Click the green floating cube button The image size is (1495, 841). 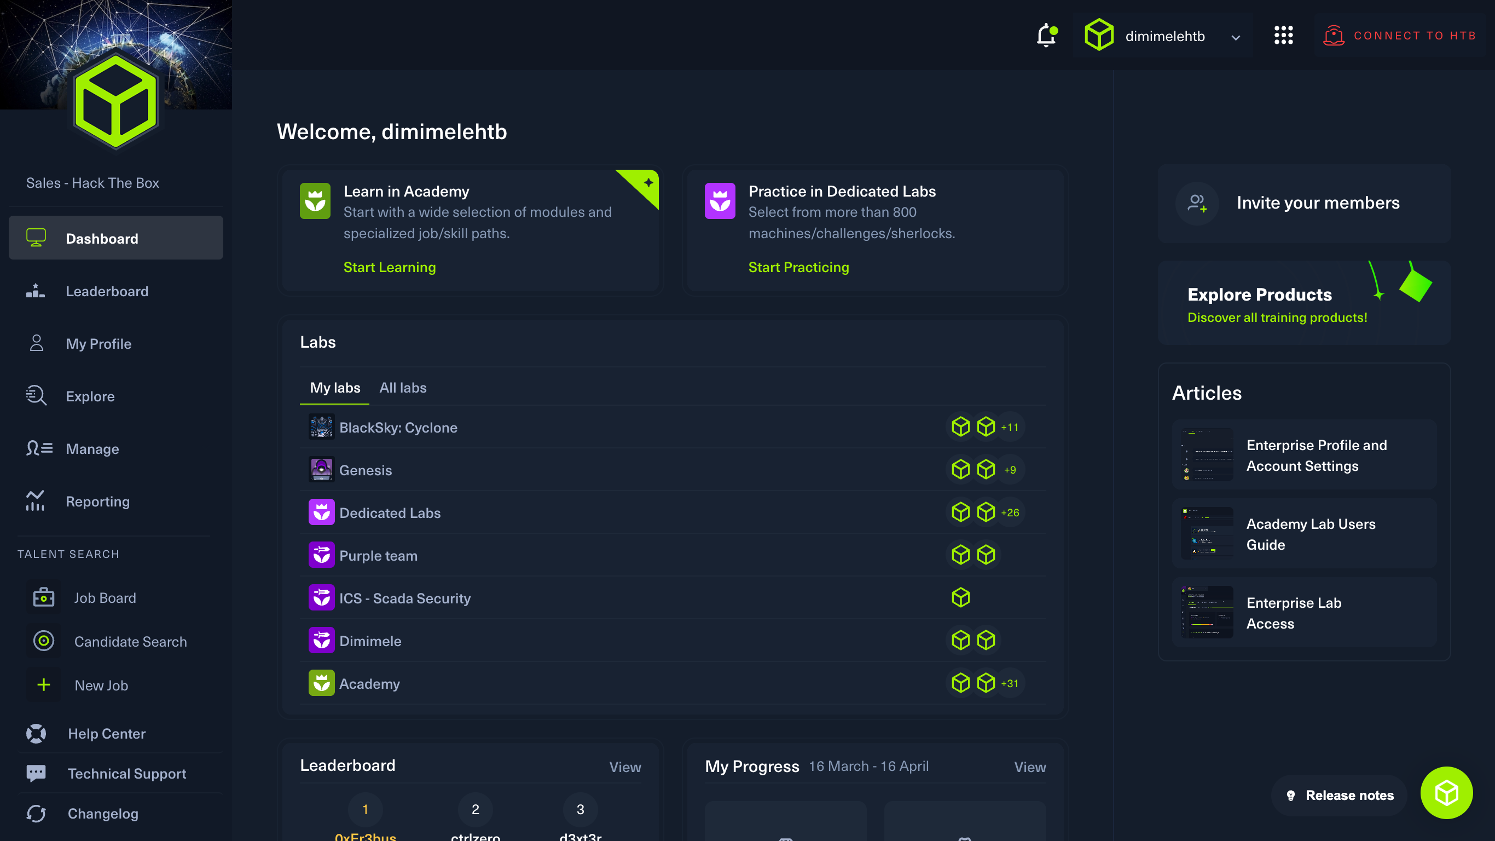[1446, 793]
